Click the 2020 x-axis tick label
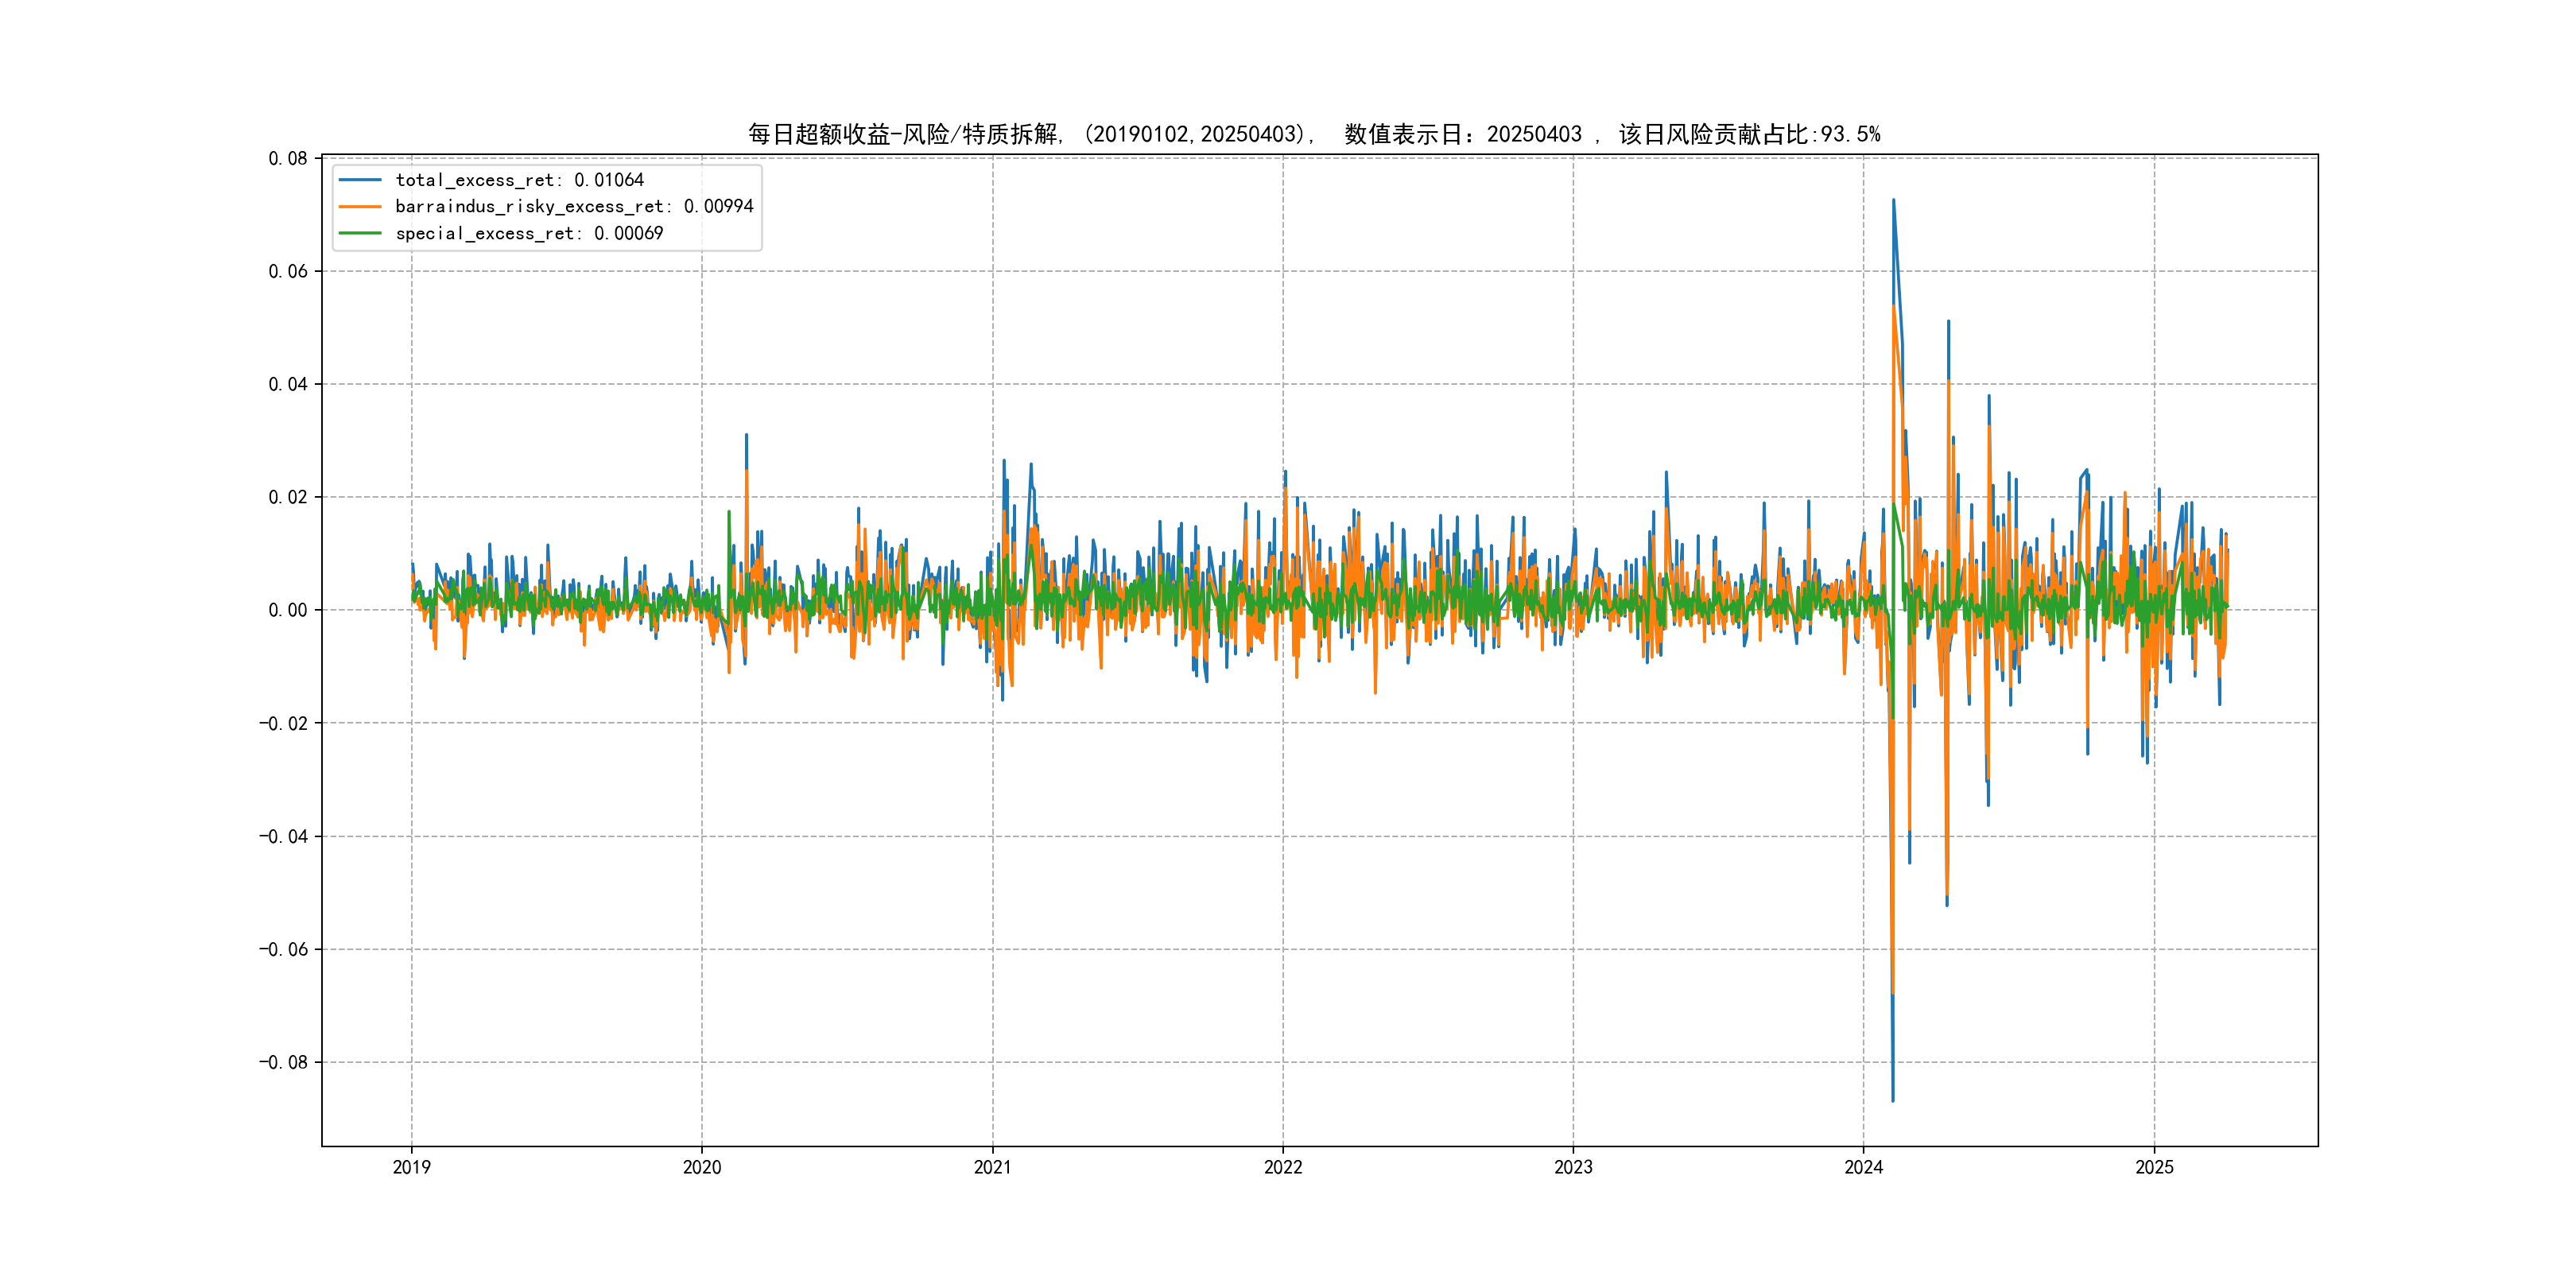Image resolution: width=2576 pixels, height=1288 pixels. [702, 1167]
